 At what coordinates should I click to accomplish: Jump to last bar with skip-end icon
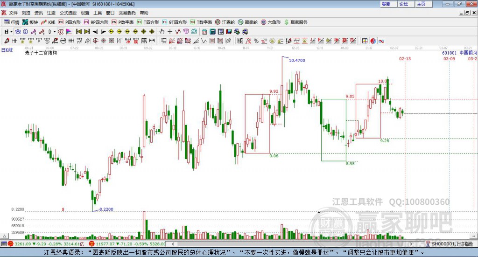coord(87,32)
